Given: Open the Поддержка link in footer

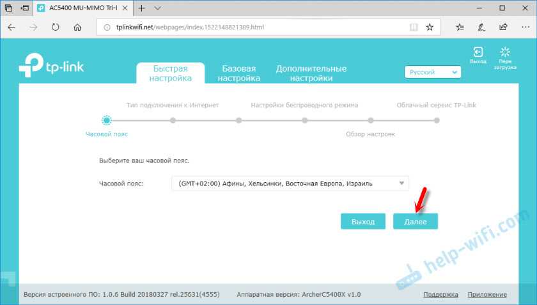Looking at the screenshot, I should coord(440,295).
